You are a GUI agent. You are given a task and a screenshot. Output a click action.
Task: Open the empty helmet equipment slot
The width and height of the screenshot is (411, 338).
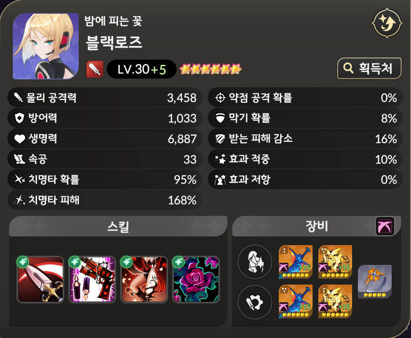point(255,262)
